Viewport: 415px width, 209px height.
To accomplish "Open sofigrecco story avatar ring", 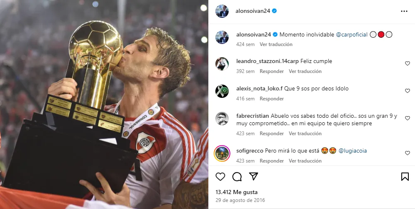I will click(x=222, y=153).
